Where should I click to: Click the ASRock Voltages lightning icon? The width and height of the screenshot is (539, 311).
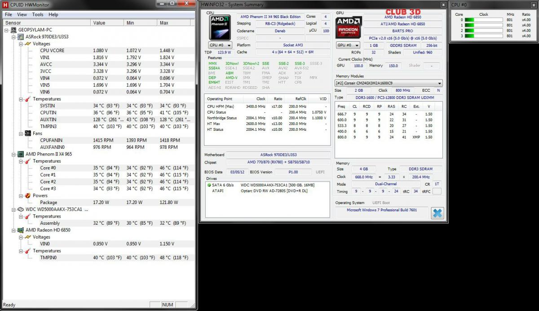pos(28,44)
